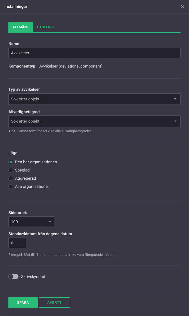Click the Namn text field
Viewport: 189px width, 316px height.
[x=94, y=53]
